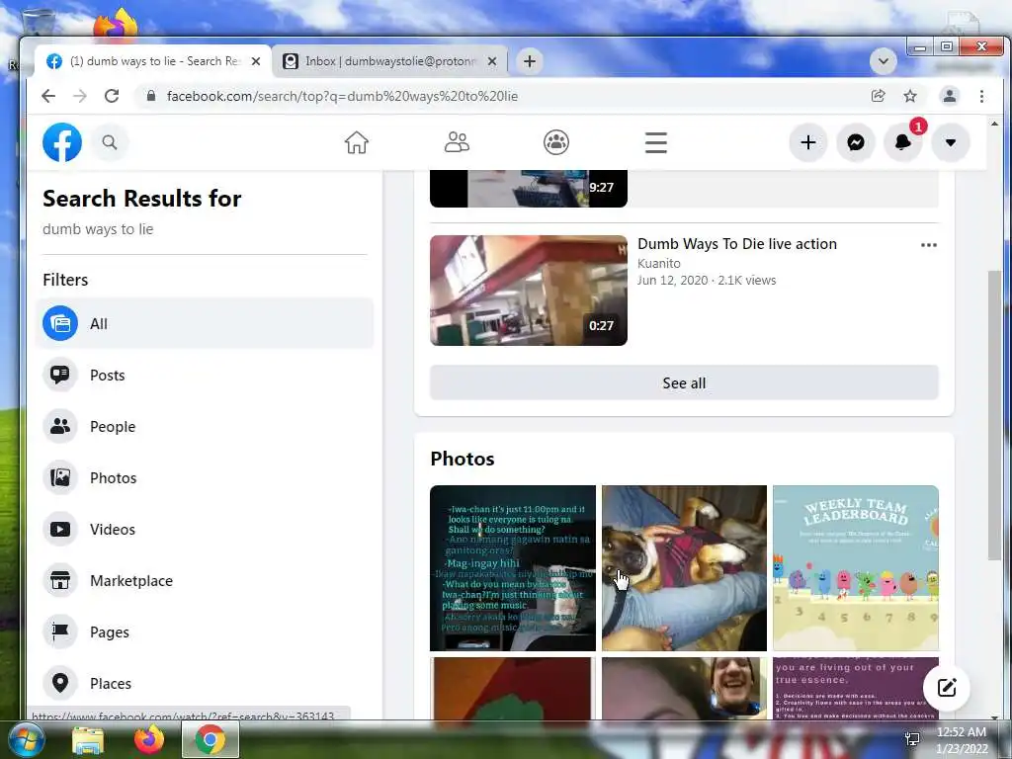This screenshot has height=759, width=1012.
Task: Click the Create plus button
Action: coord(808,142)
